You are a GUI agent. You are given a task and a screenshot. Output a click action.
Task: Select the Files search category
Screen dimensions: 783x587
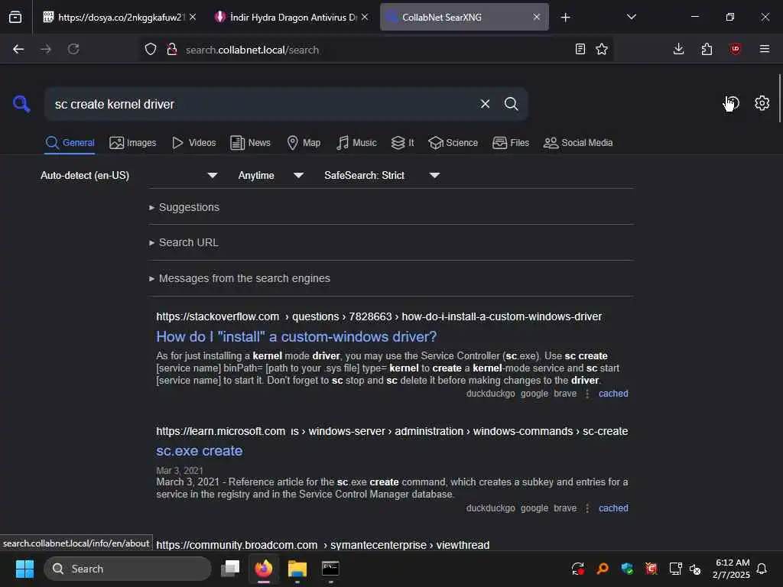[510, 143]
